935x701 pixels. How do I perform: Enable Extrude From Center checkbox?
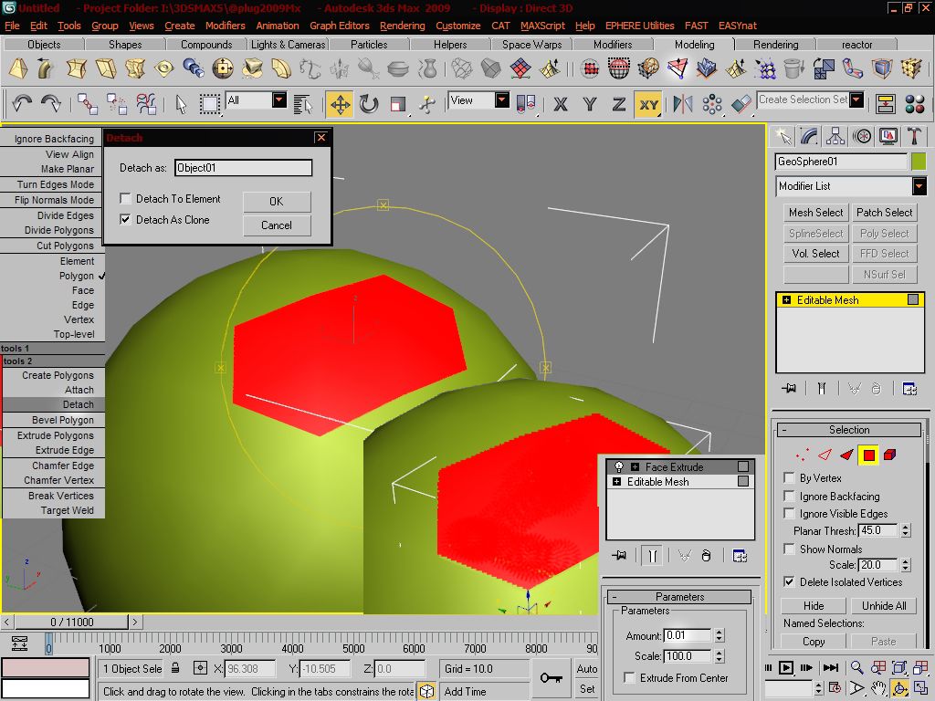pos(629,678)
